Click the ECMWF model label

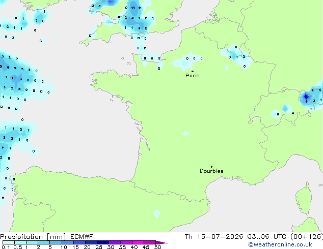click(x=82, y=237)
